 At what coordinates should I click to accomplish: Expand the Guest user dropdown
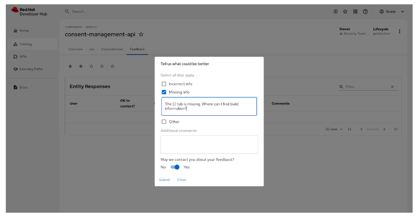coord(392,12)
